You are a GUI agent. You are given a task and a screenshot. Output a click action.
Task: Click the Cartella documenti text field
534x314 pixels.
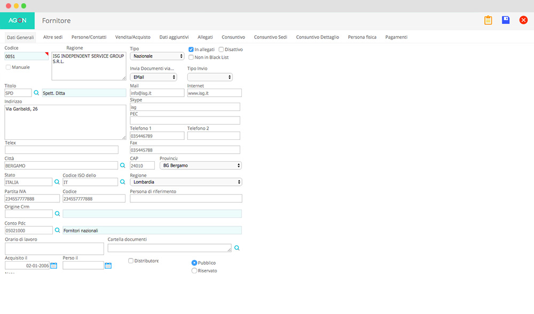[170, 248]
